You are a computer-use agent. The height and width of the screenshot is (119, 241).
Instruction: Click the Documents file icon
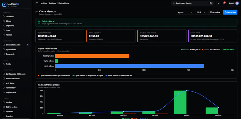tap(4, 54)
